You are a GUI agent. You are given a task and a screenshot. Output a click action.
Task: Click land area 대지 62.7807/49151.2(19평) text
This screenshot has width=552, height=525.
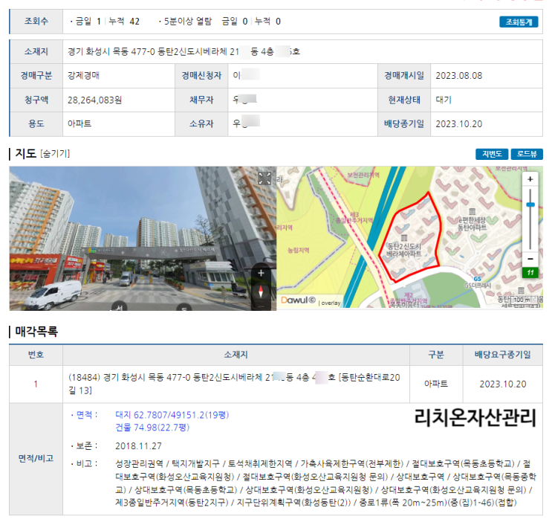pos(172,415)
